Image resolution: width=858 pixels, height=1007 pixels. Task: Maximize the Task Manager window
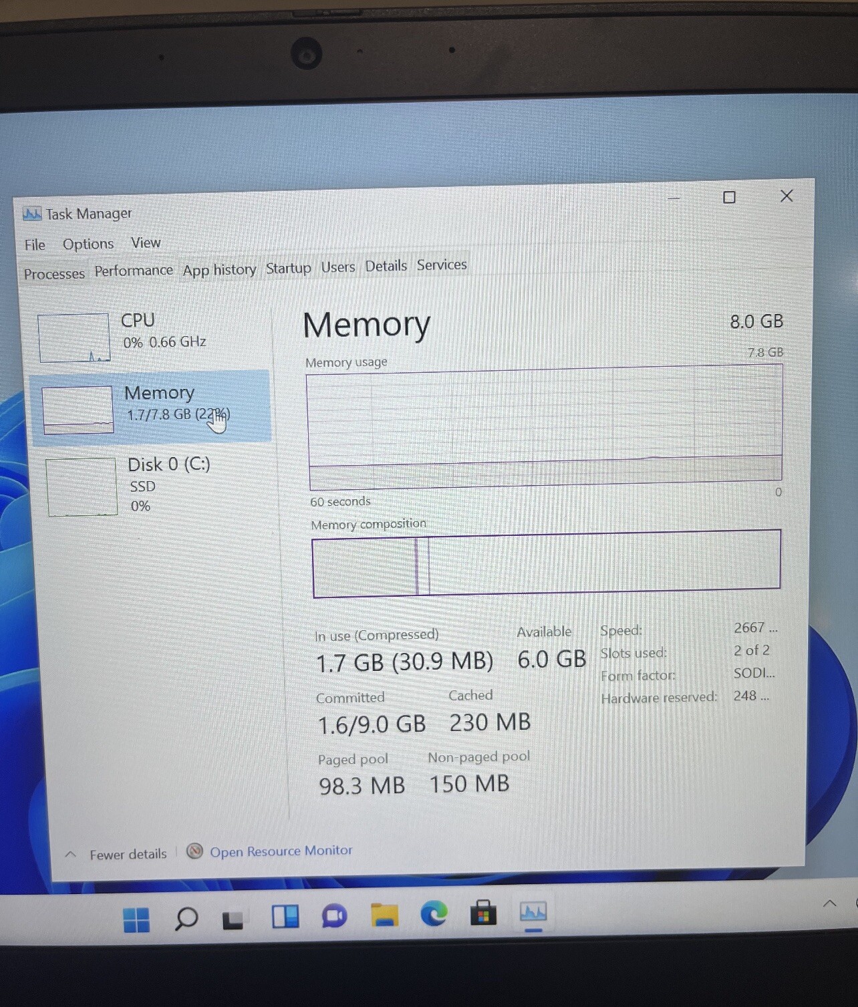[x=729, y=197]
